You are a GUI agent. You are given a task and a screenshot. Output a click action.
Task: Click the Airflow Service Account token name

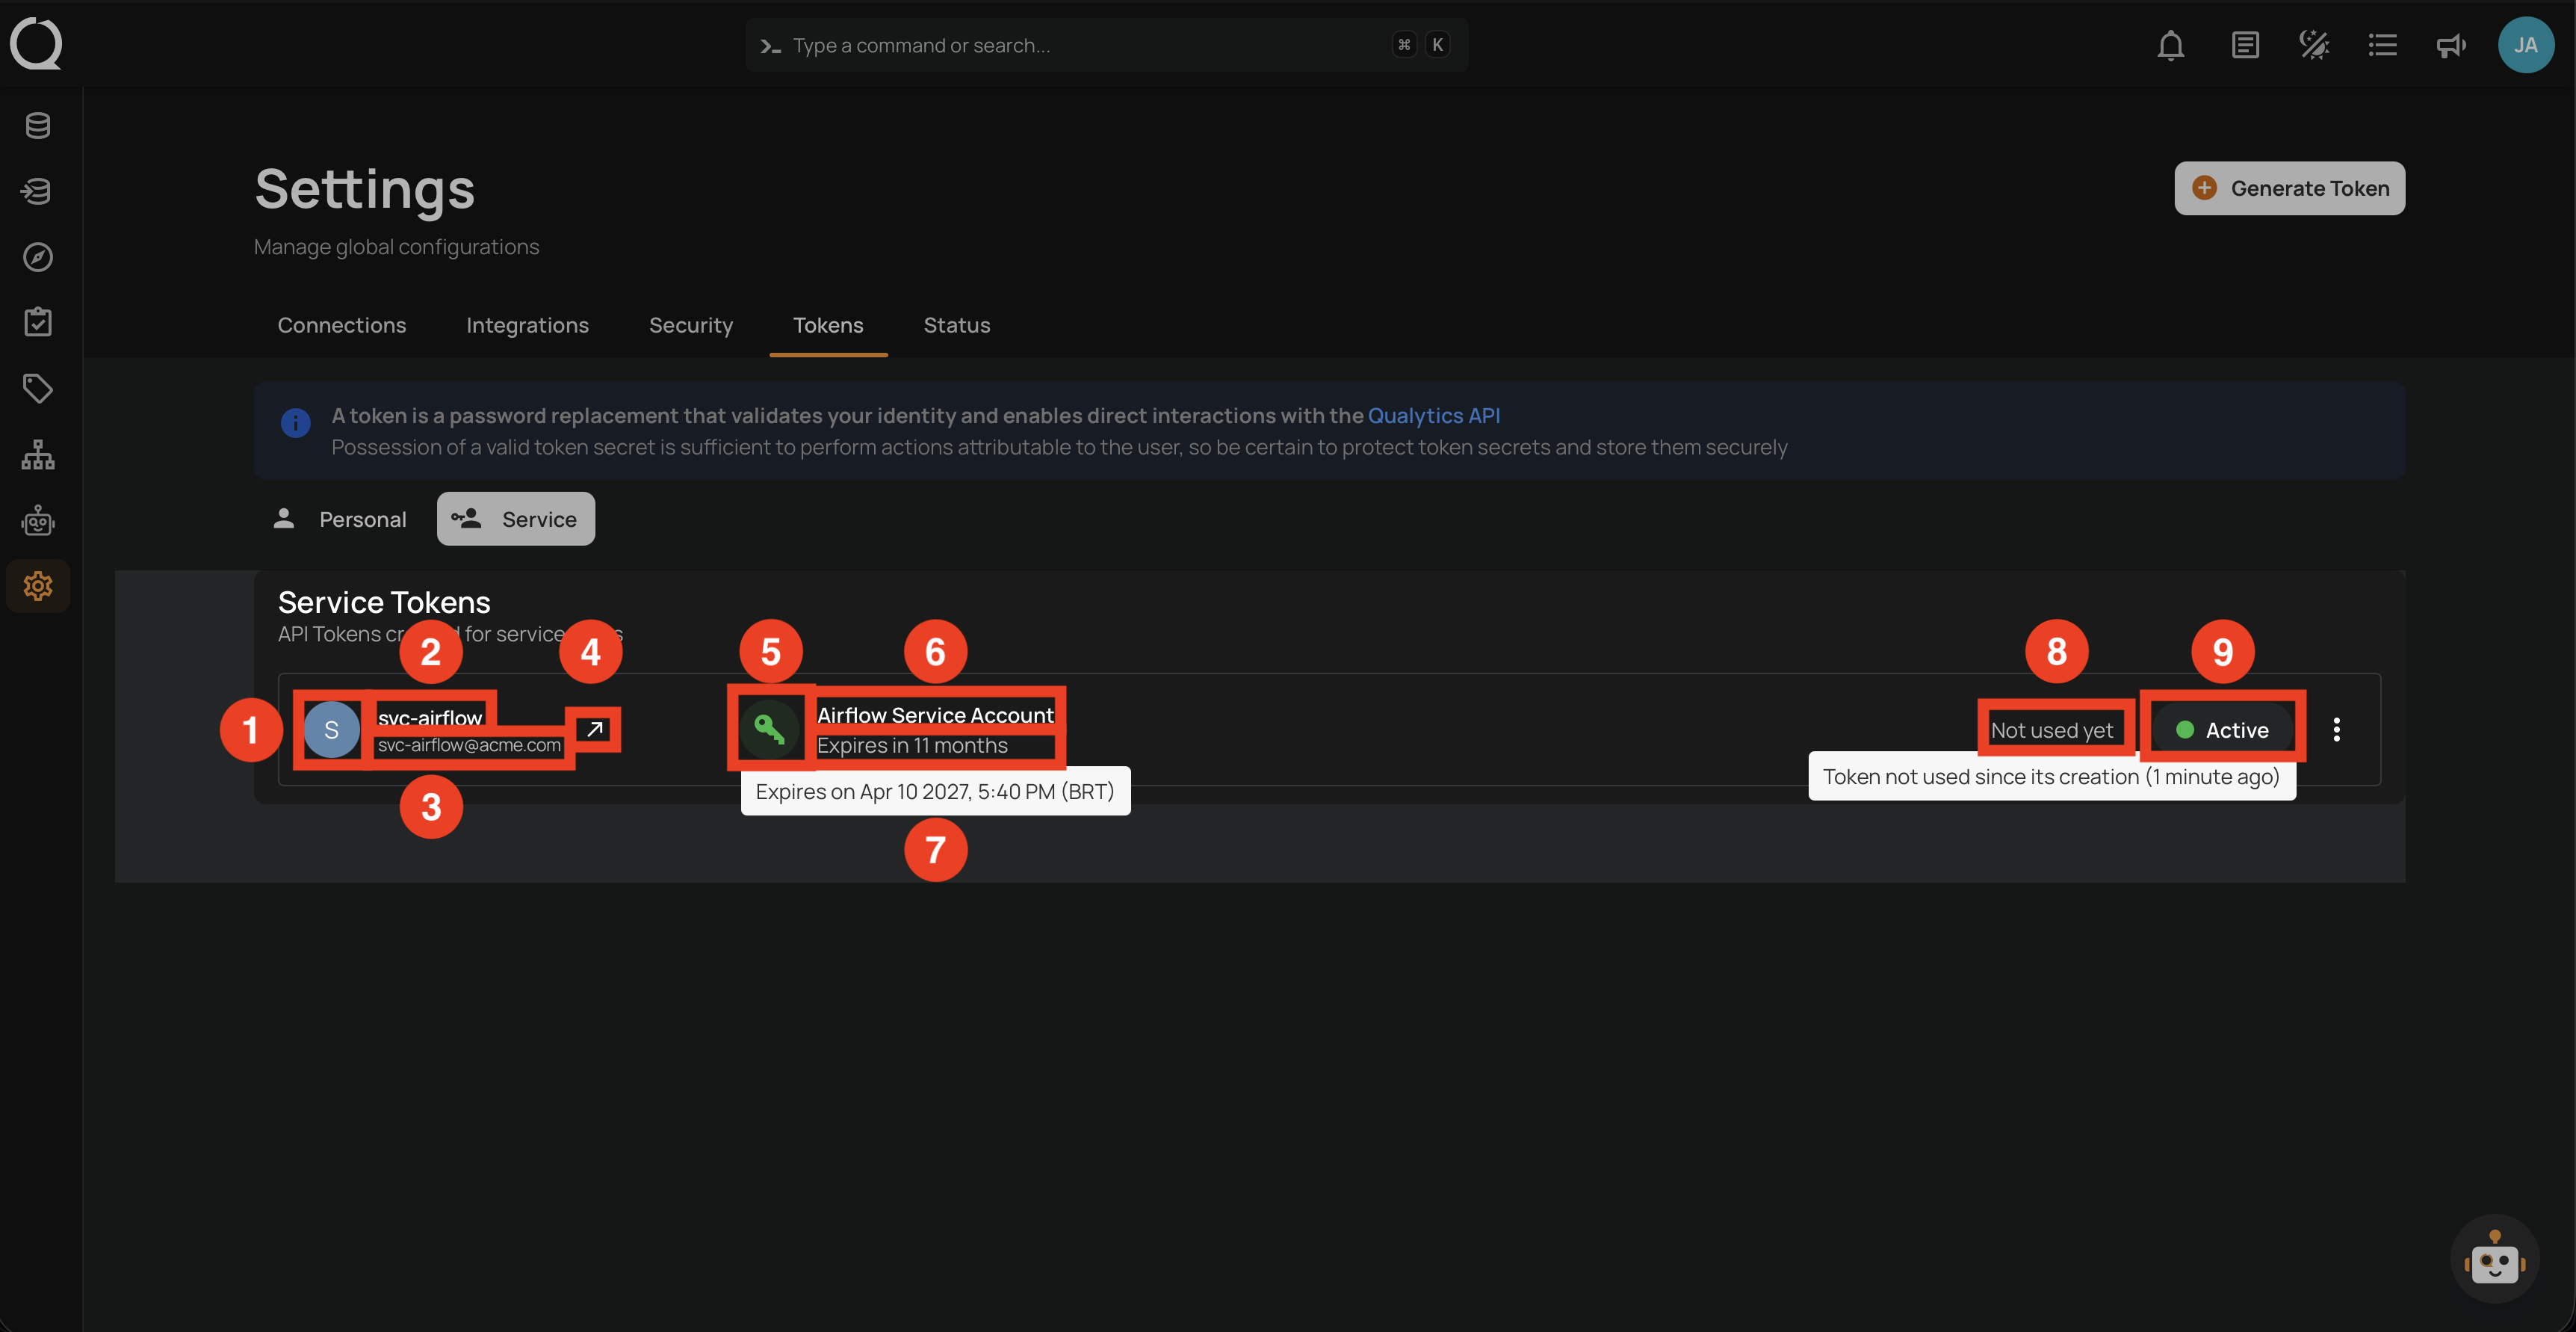[935, 715]
